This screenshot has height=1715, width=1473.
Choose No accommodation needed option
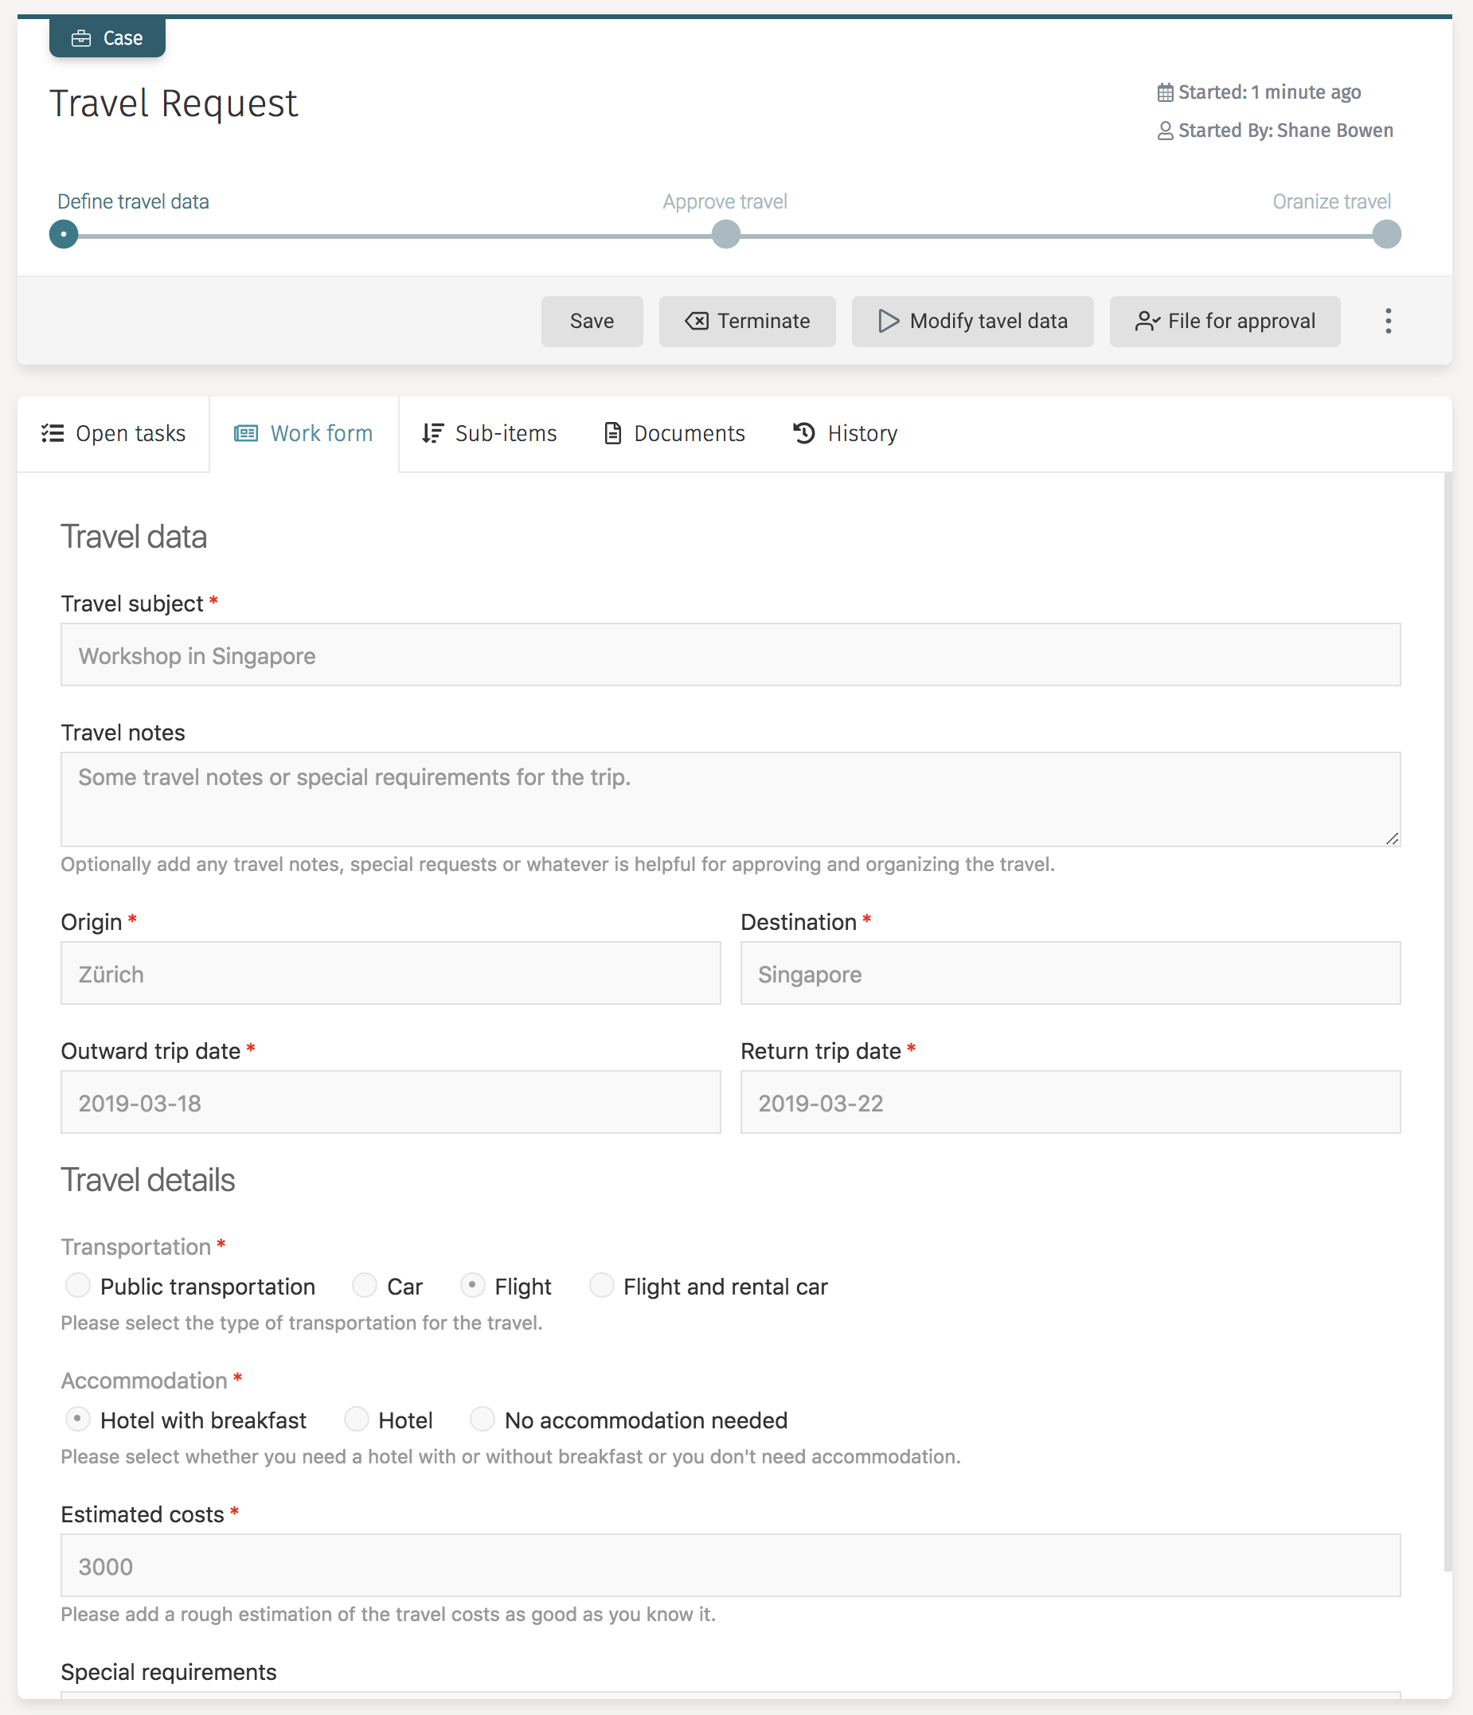[483, 1420]
